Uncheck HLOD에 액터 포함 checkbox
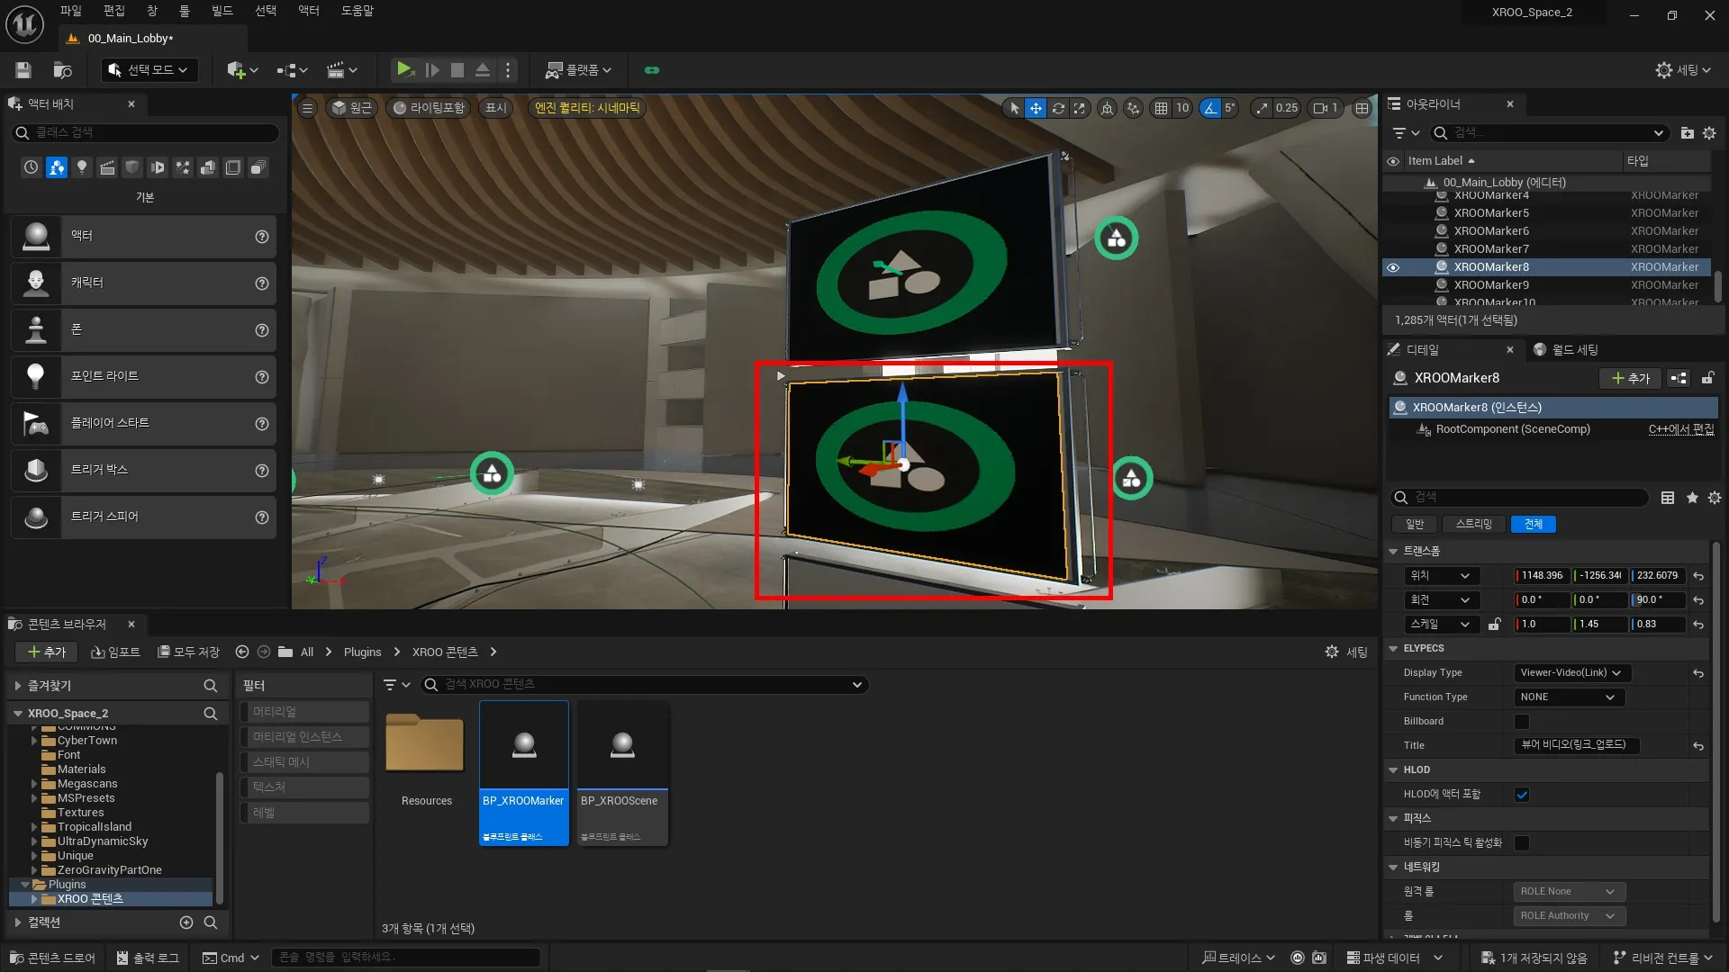This screenshot has height=972, width=1729. click(x=1522, y=795)
